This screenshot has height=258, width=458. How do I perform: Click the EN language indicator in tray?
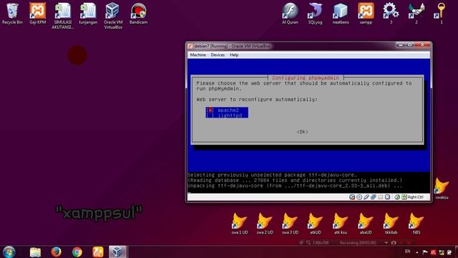pos(408,252)
